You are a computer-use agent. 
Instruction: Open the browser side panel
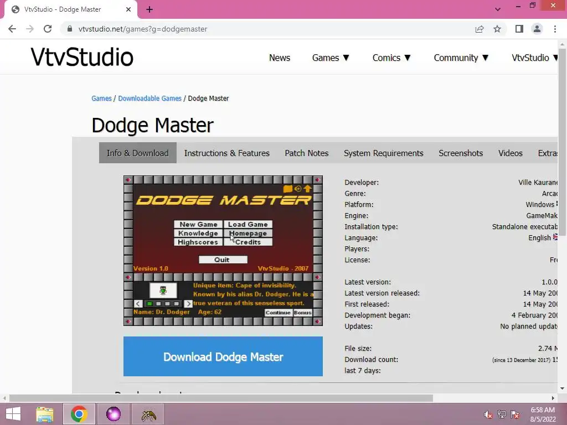[x=519, y=29]
